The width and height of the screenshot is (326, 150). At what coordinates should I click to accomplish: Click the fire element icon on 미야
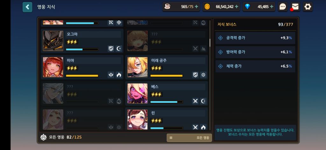119,75
